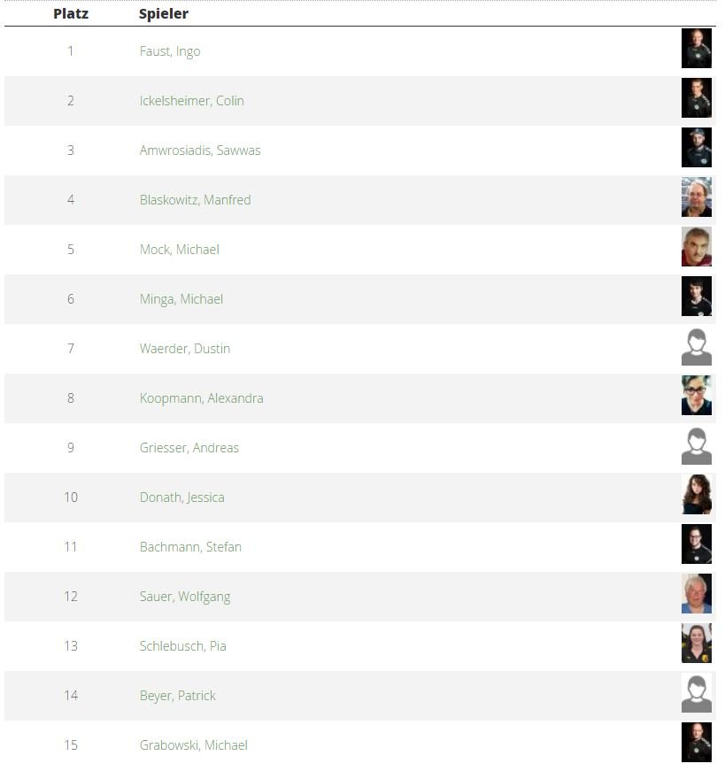Open Mock, Michael player link

179,250
